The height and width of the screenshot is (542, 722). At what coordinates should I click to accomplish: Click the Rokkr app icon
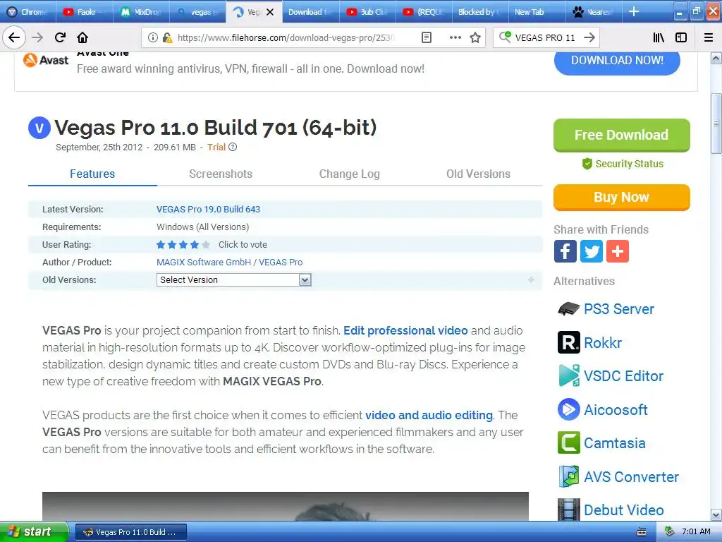pyautogui.click(x=569, y=342)
